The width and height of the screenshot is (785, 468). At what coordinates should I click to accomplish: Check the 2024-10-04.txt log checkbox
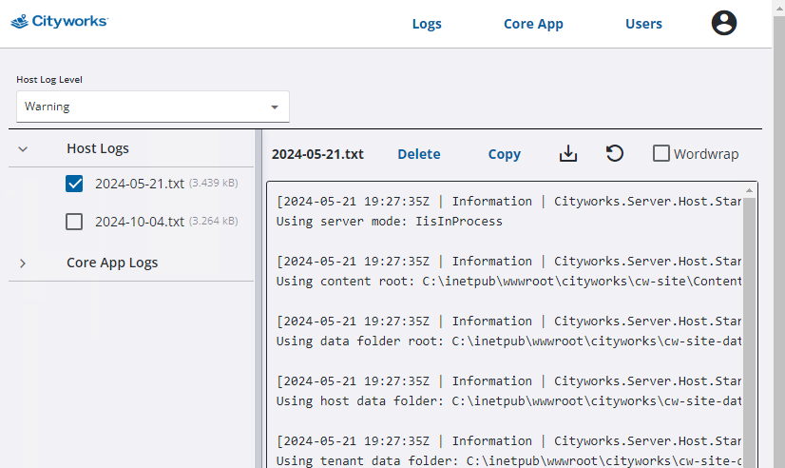[x=74, y=222]
